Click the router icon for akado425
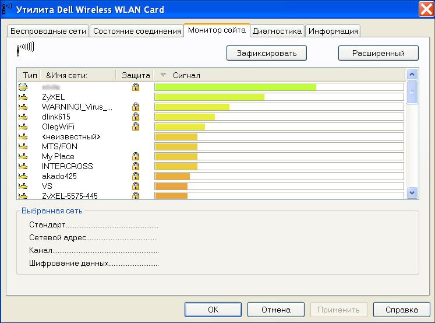The image size is (435, 323). click(23, 176)
